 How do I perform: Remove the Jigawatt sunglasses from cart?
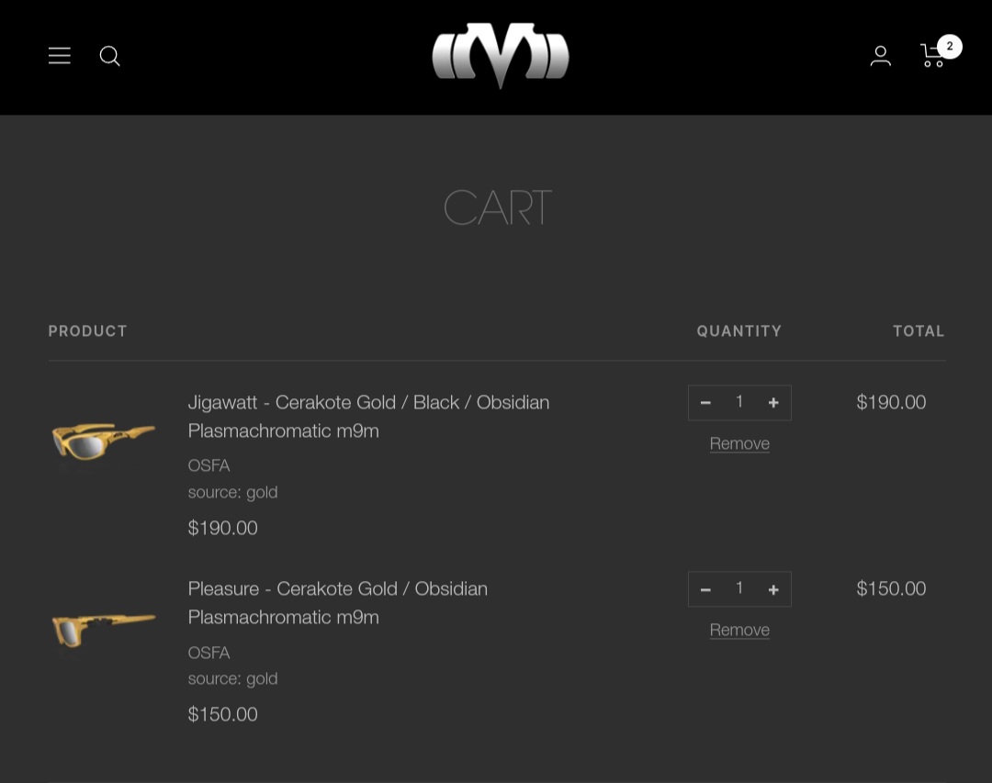[739, 443]
